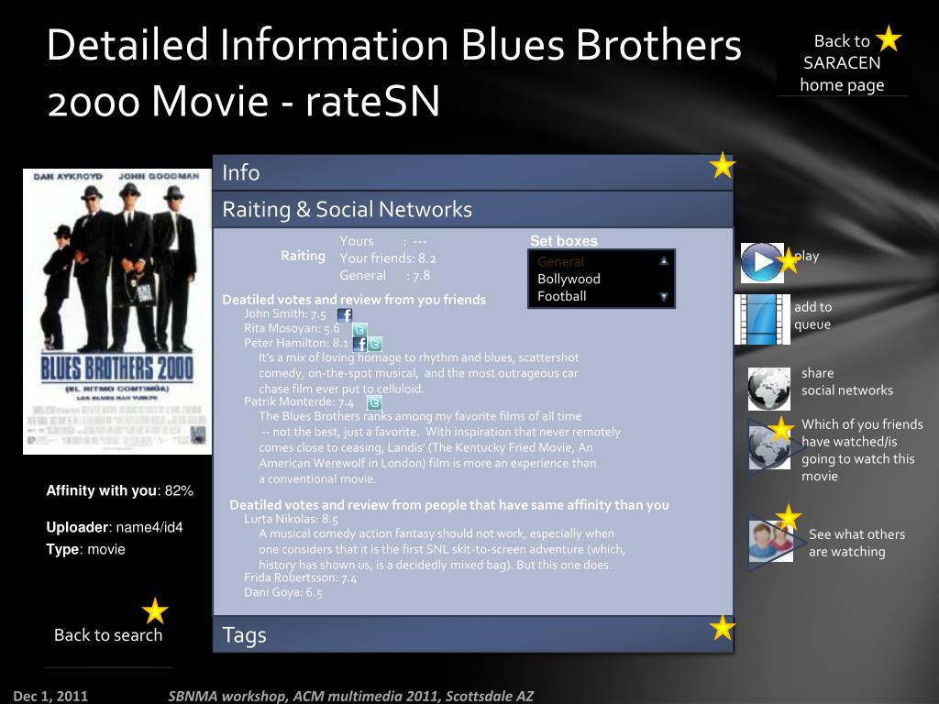Go Back to SARACEN home page
The image size is (939, 704).
pos(842,63)
